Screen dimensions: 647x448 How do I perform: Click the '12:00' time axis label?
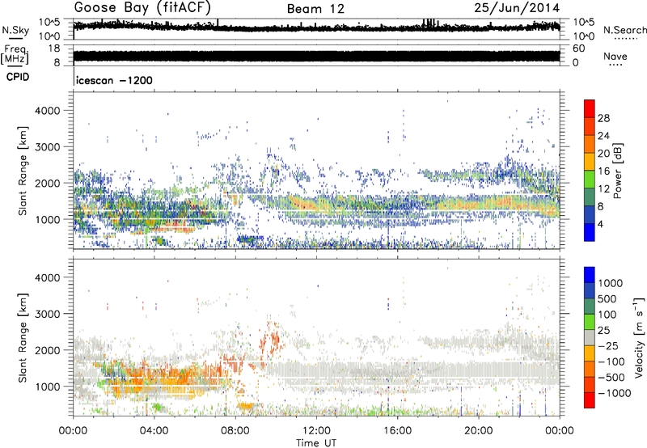(316, 431)
